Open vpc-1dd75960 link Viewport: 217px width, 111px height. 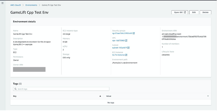(x=119, y=41)
